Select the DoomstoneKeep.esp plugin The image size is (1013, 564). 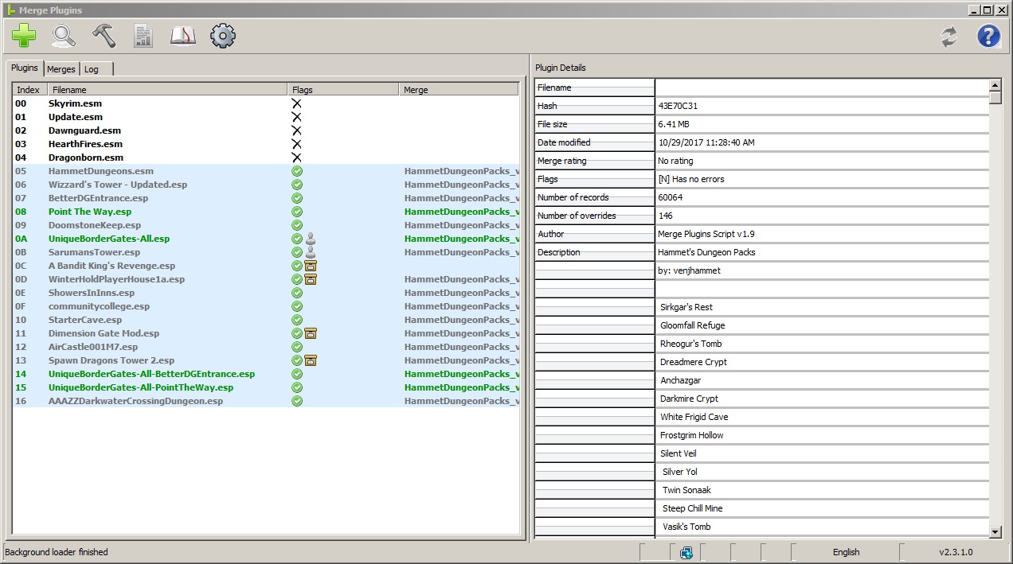coord(266,225)
